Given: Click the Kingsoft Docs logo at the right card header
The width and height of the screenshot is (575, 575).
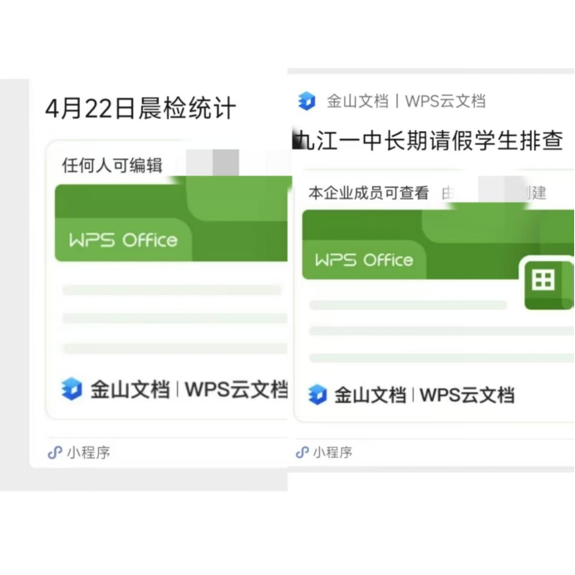Looking at the screenshot, I should [307, 101].
